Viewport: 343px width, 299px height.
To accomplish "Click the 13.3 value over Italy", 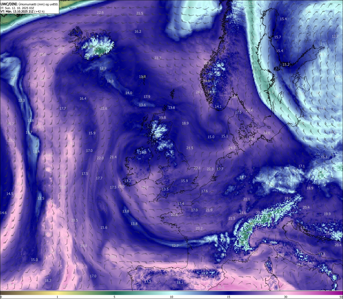I will 322,254.
